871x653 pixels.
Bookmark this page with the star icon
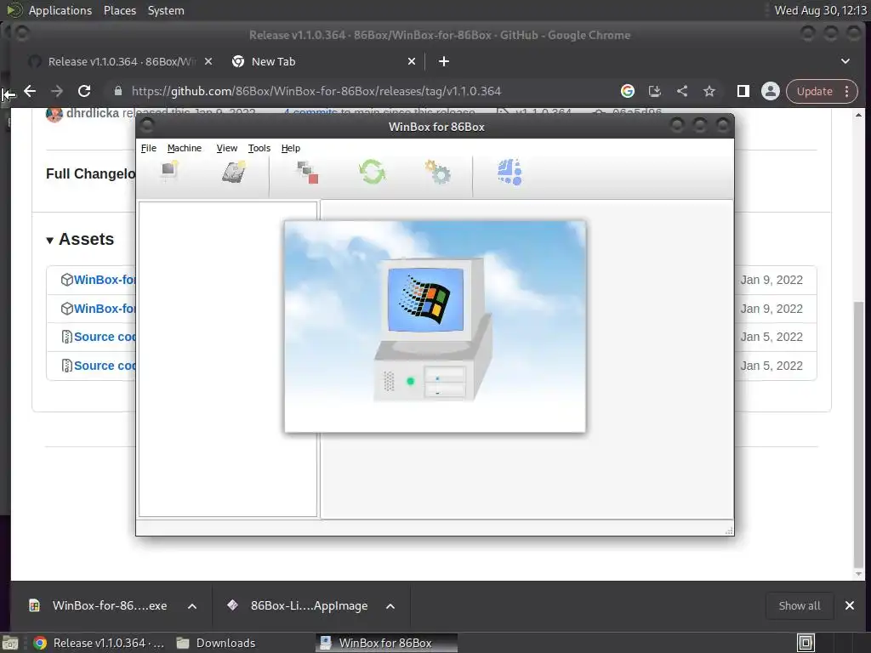tap(709, 91)
